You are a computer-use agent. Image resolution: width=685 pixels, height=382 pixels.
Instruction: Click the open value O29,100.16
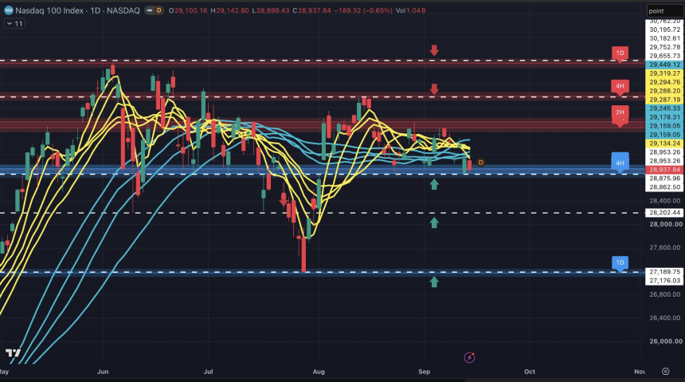coord(188,10)
